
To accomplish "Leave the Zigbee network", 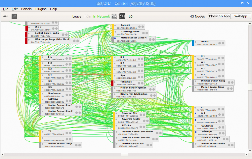I will point(77,16).
